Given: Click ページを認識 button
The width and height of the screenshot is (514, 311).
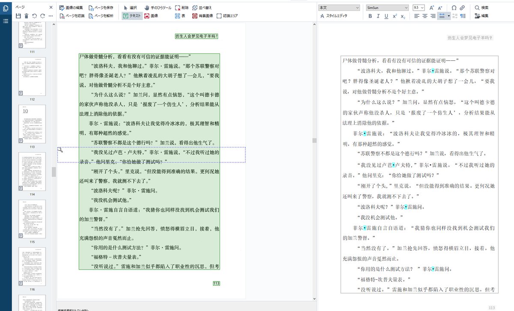Looking at the screenshot, I should 72,16.
